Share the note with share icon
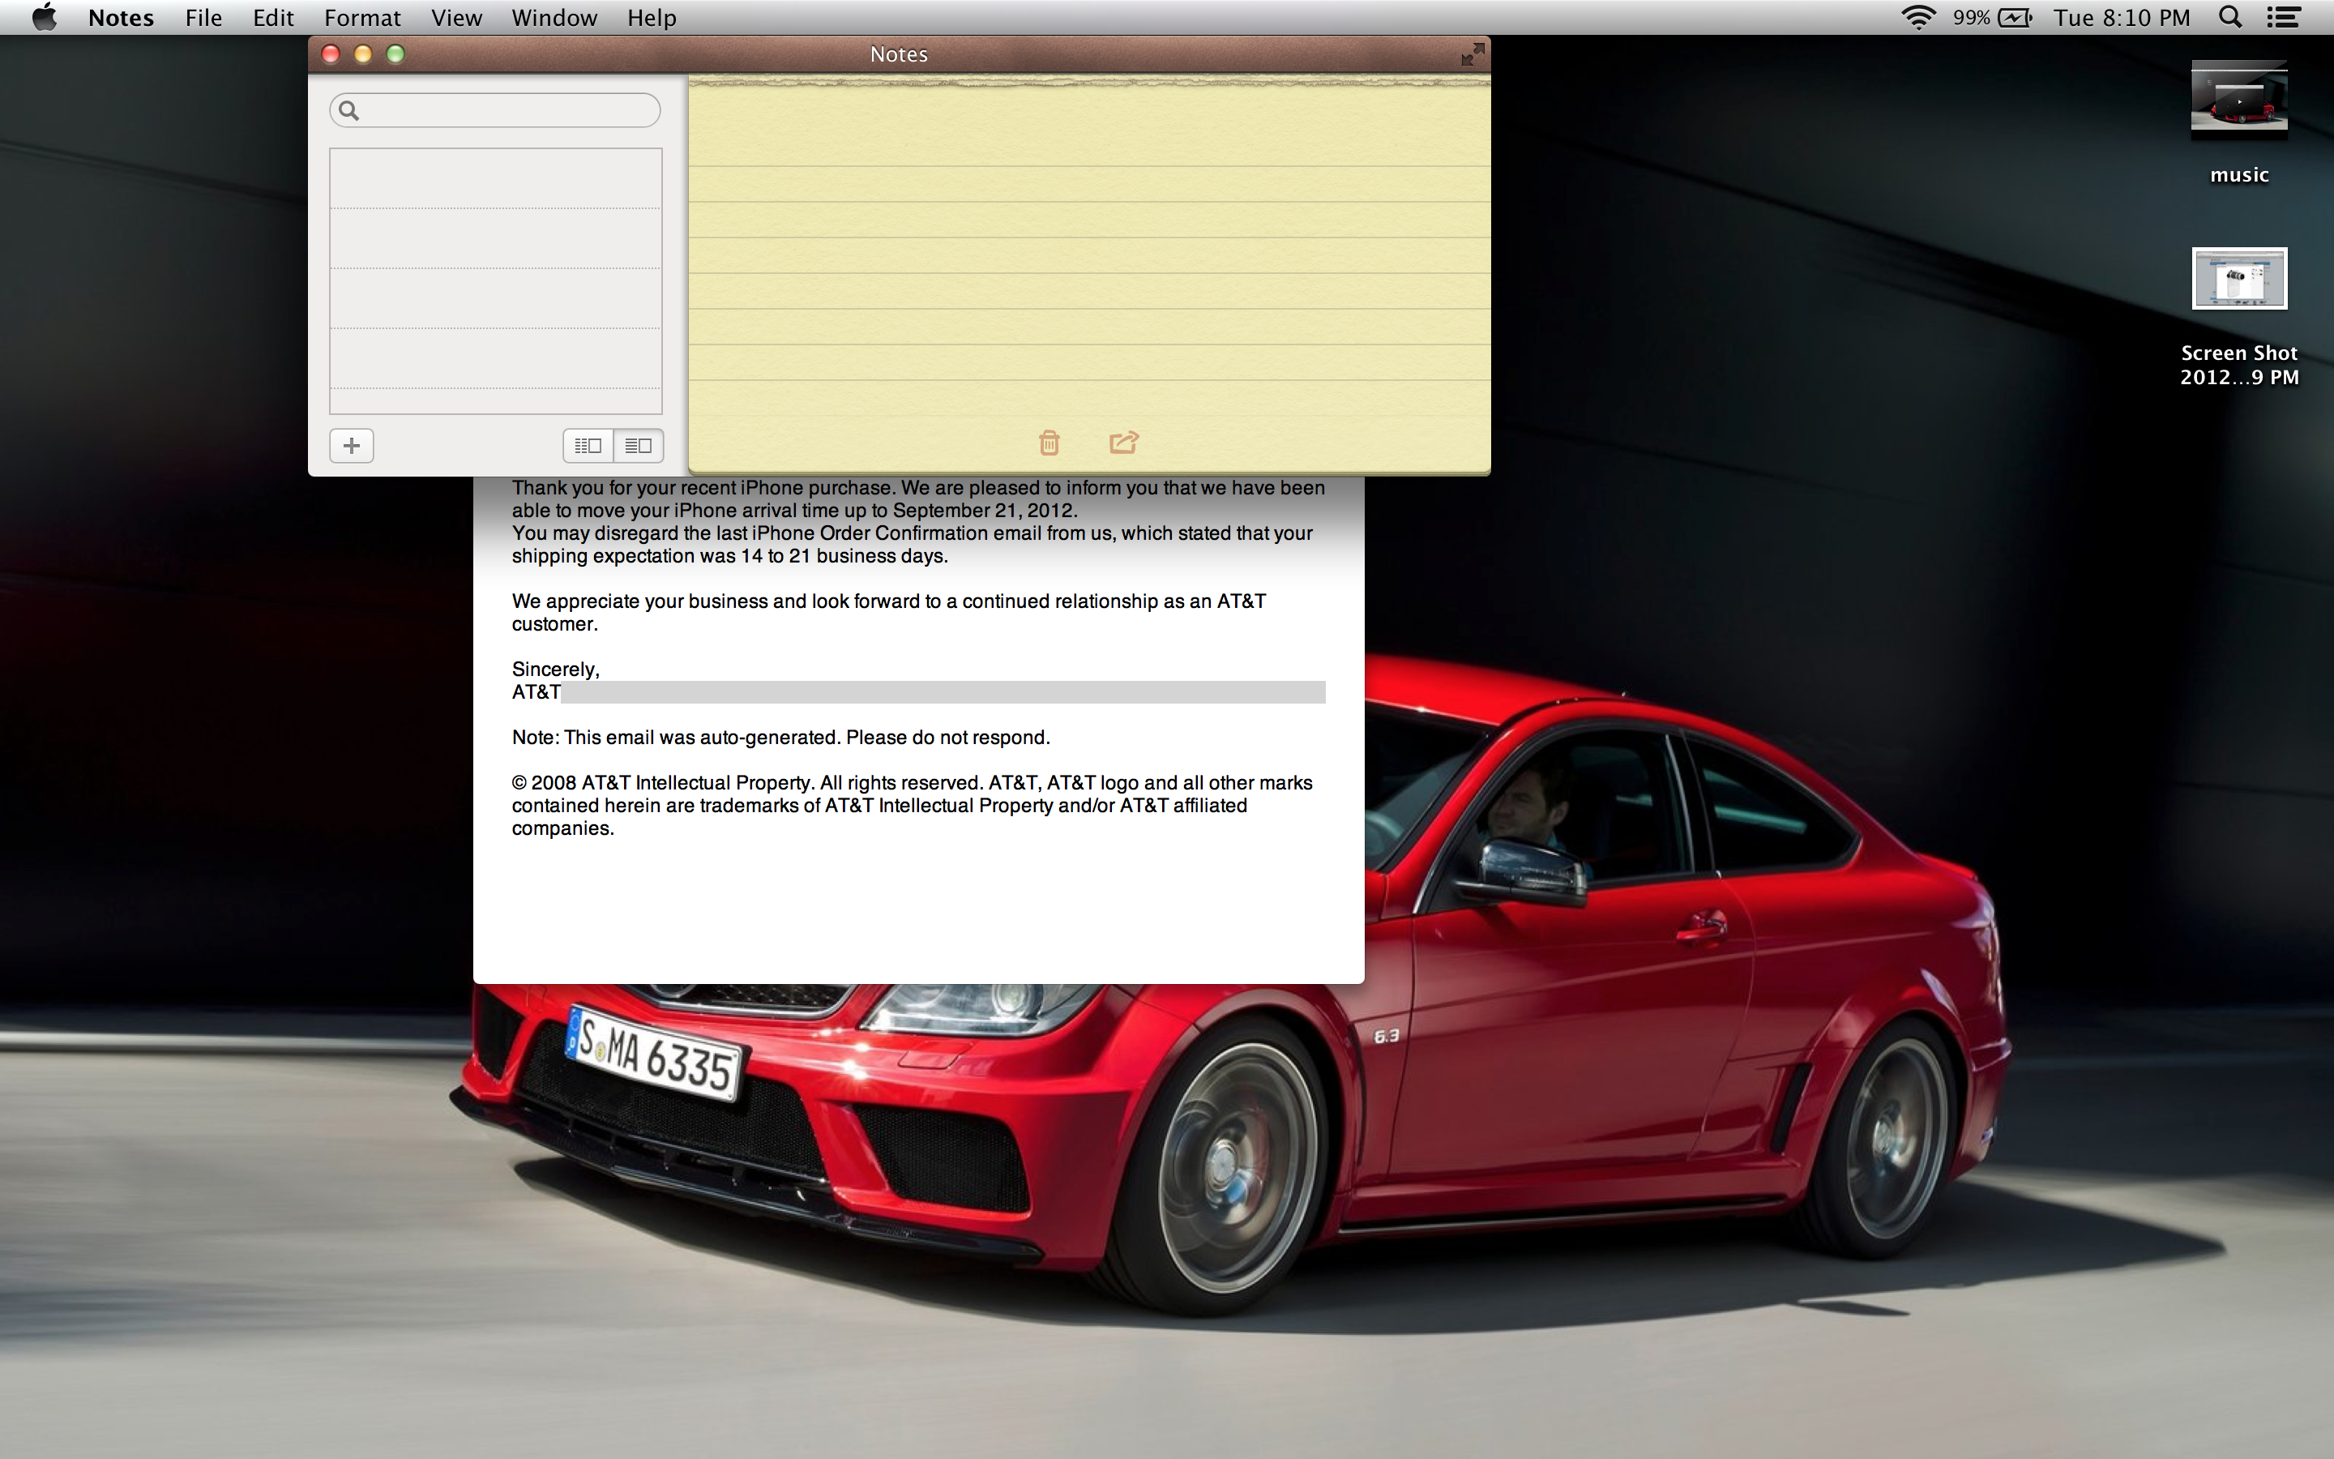 point(1123,443)
